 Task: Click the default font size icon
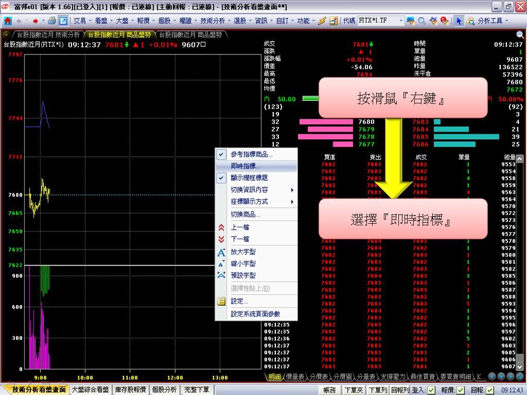point(221,276)
